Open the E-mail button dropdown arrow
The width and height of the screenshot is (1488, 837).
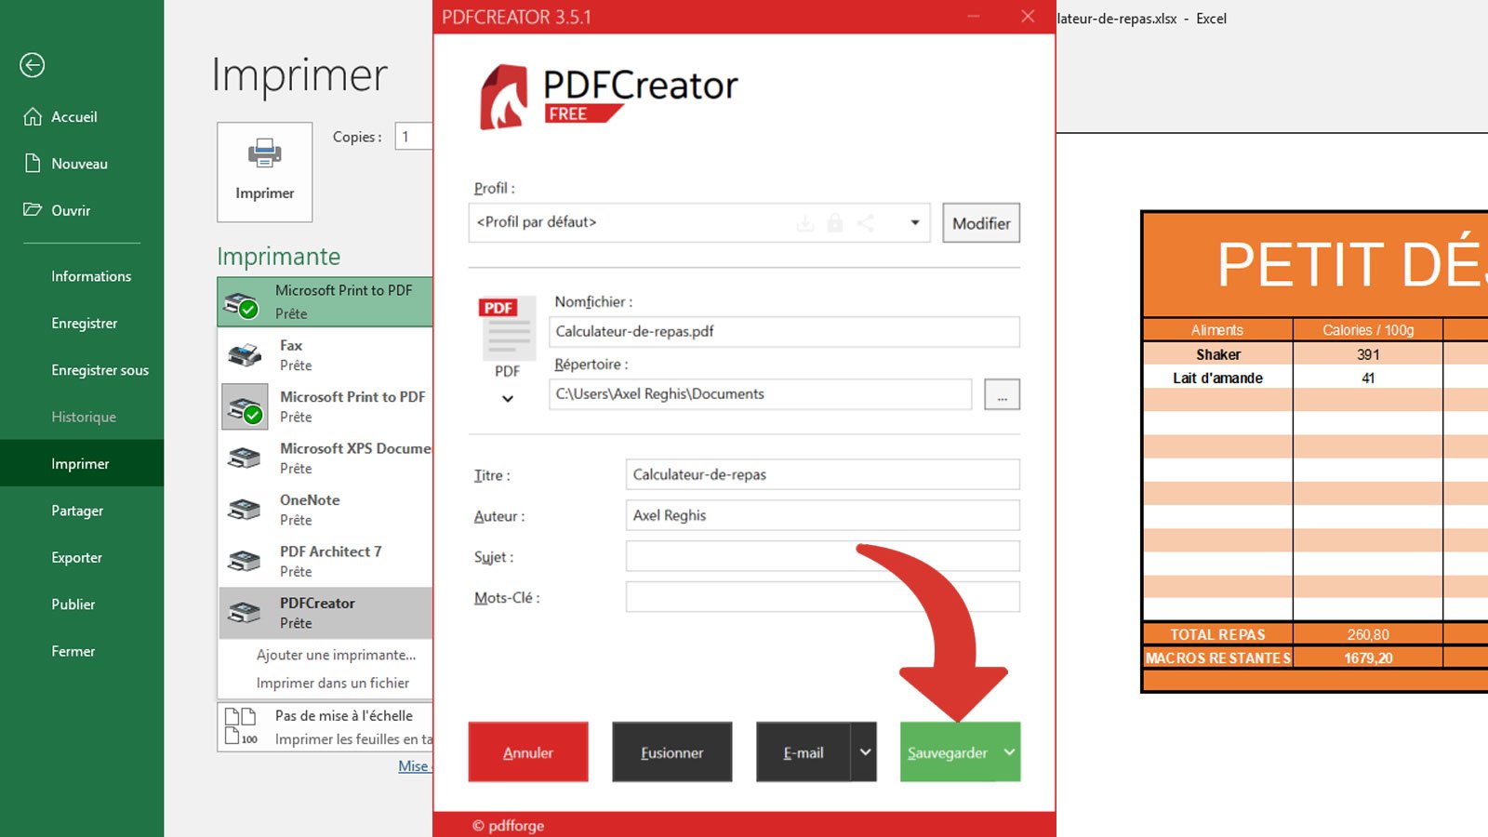[x=865, y=751]
